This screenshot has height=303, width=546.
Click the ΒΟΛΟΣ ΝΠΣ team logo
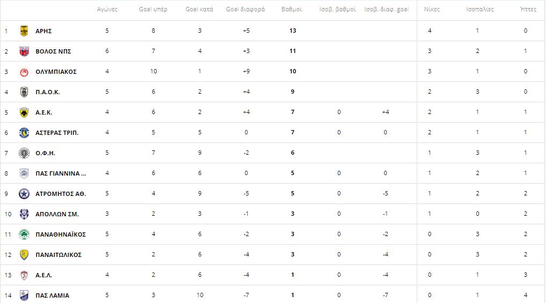24,51
